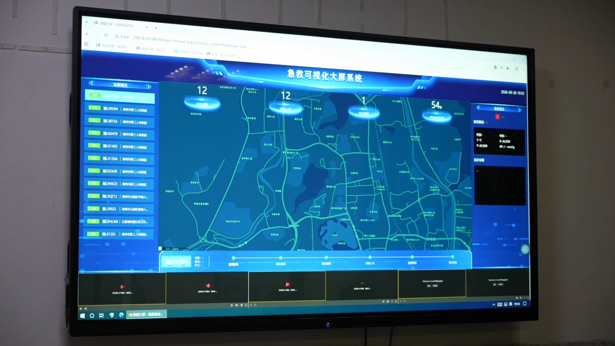Select vehicle L9NK23 in the list
The image size is (615, 346).
(120, 184)
